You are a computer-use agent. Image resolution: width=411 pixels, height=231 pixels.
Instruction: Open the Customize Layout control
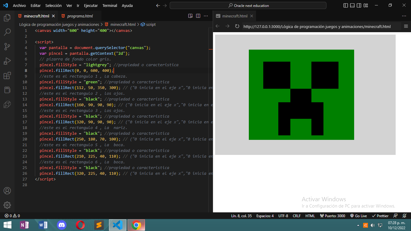366,5
